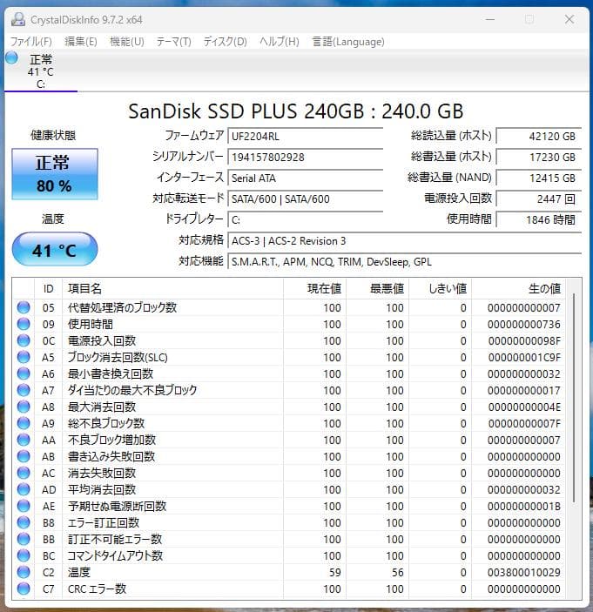Click the status orb for row AC 消去失敗回数
The width and height of the screenshot is (593, 612).
(24, 473)
